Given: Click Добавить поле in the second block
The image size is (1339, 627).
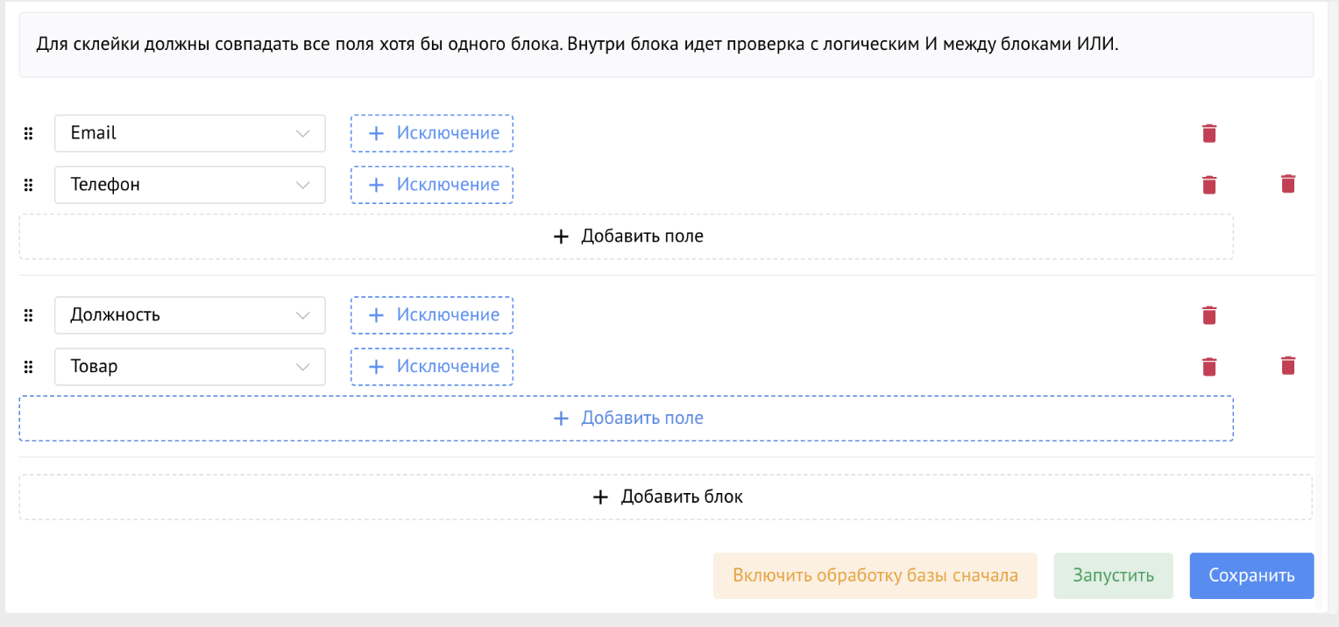Looking at the screenshot, I should tap(626, 418).
